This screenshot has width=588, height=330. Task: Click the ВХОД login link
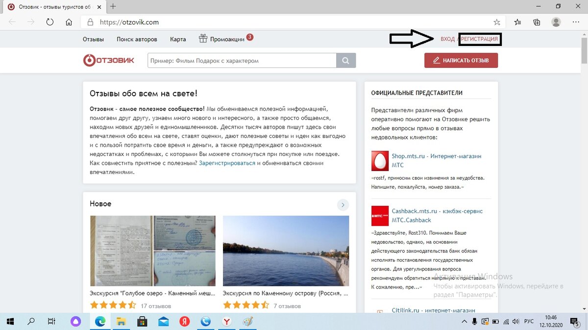point(447,39)
